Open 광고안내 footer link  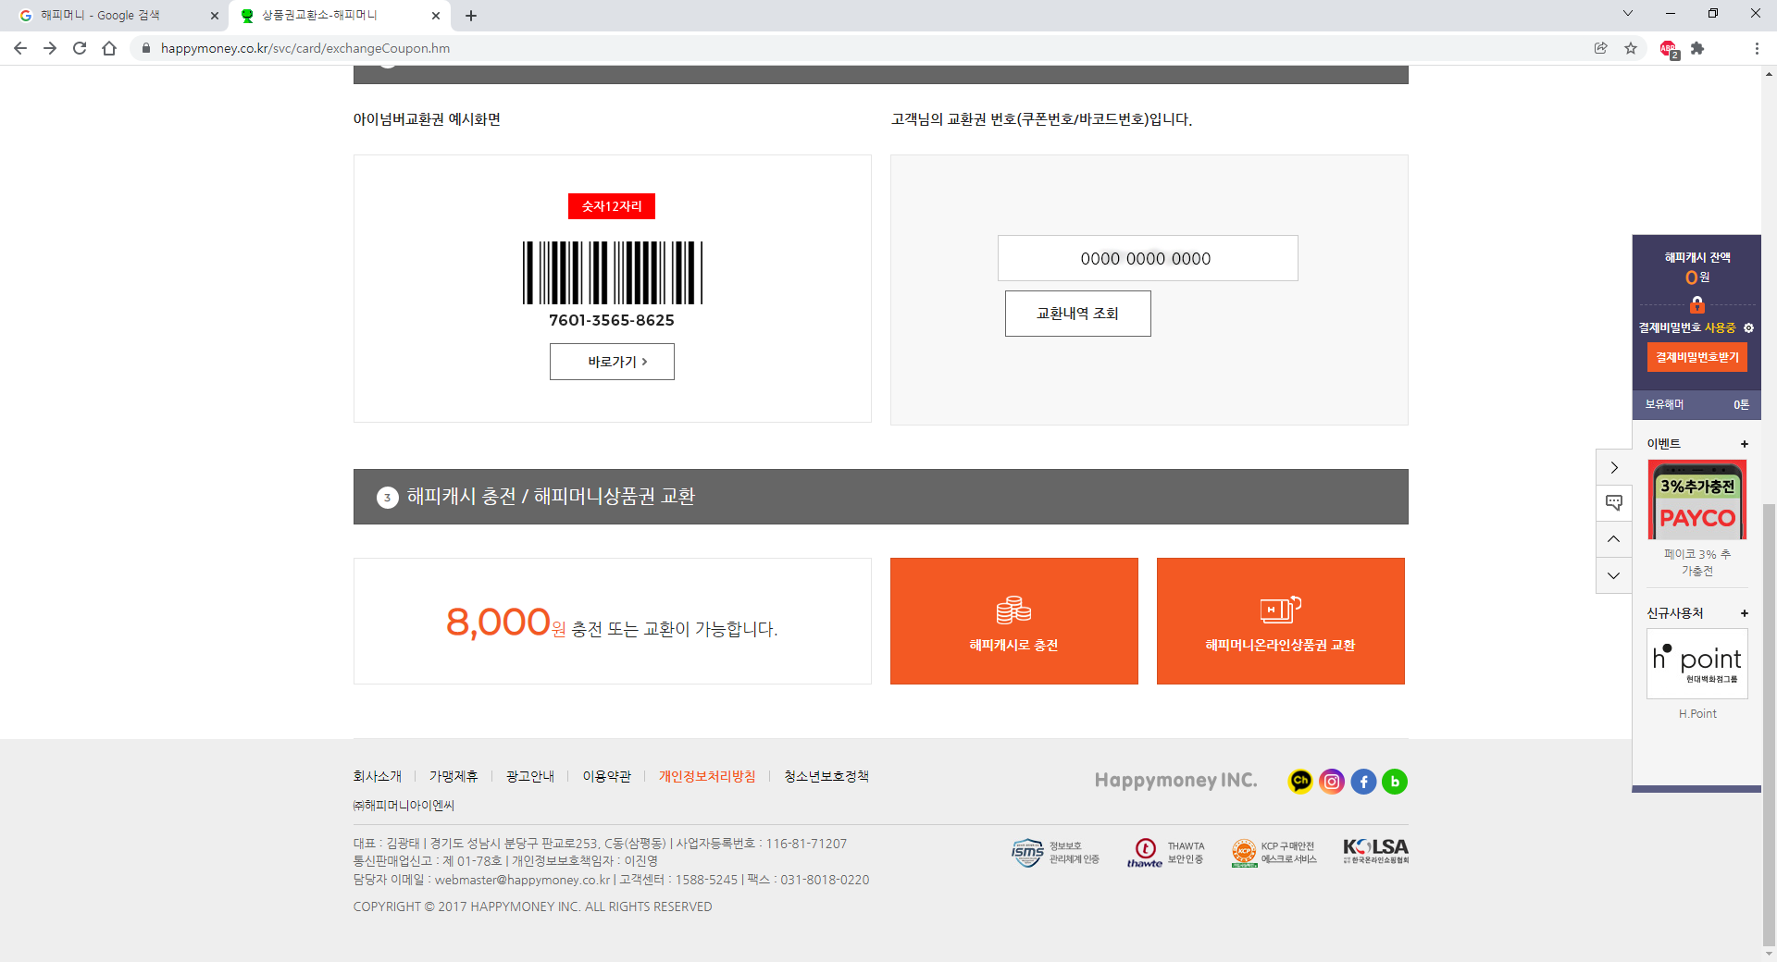(530, 777)
